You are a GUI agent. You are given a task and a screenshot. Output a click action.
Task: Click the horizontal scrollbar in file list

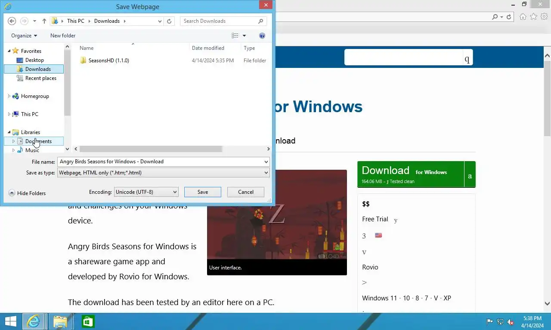click(151, 149)
